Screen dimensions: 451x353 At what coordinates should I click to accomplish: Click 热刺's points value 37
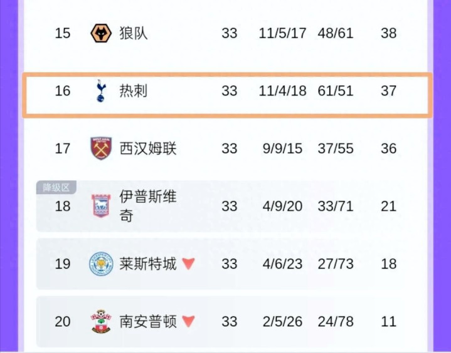[388, 91]
